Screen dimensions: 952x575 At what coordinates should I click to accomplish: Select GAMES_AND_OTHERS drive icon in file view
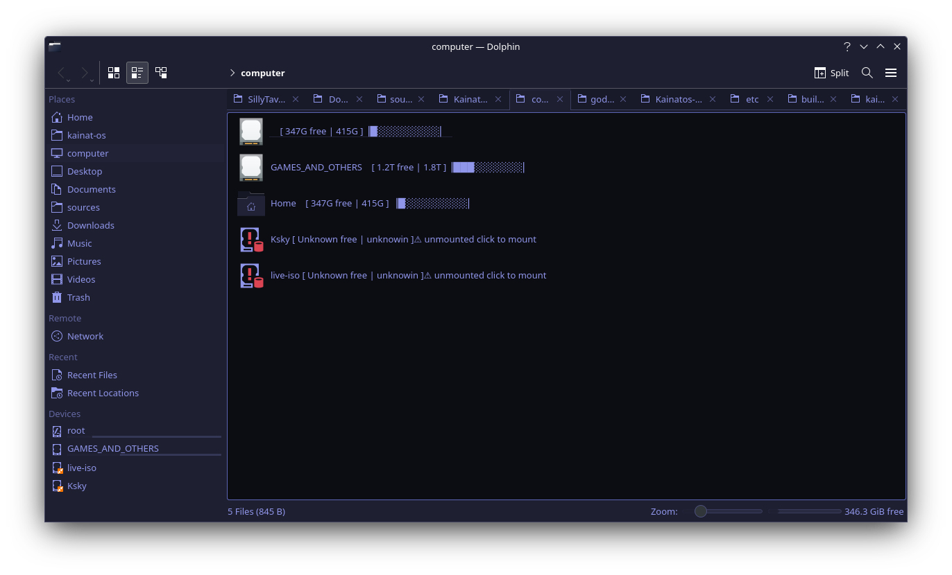(x=251, y=167)
